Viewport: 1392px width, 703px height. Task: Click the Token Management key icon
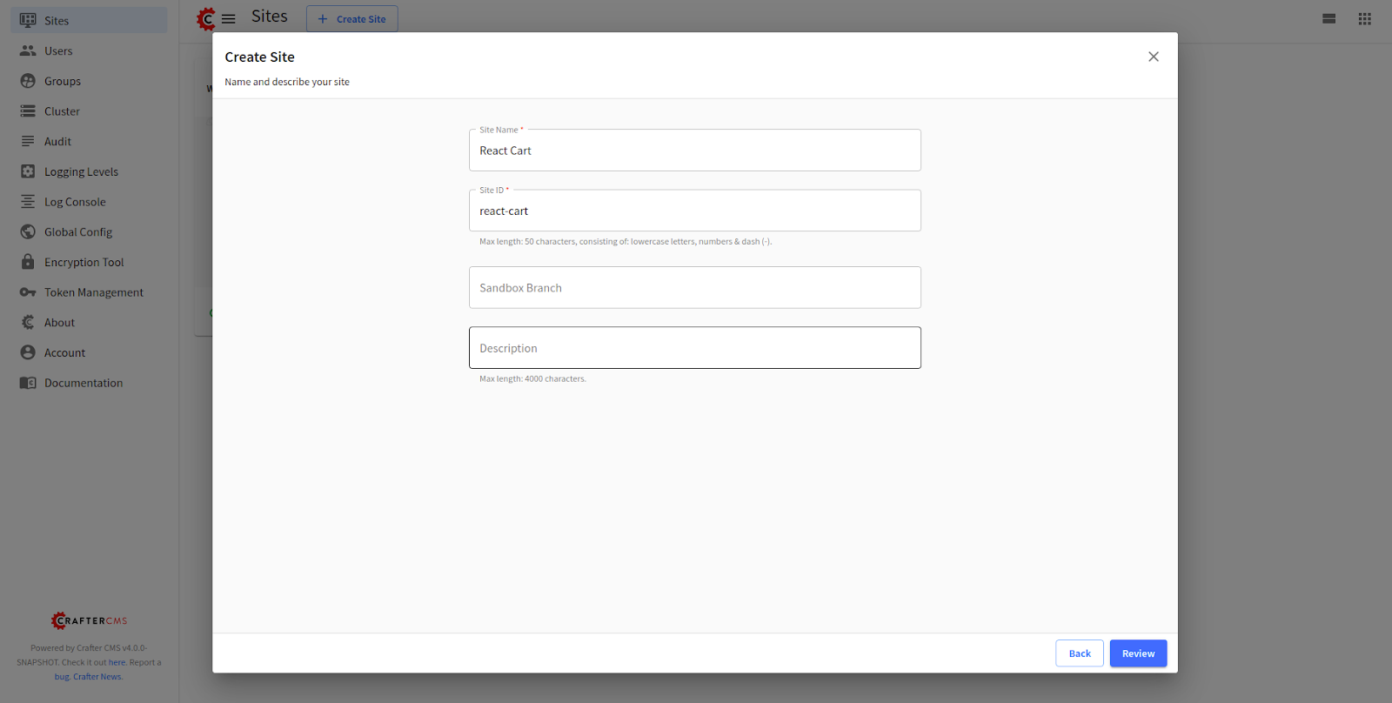28,292
